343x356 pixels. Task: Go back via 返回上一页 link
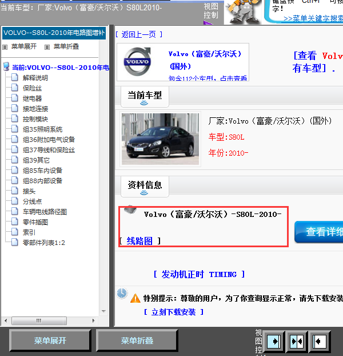pos(139,34)
